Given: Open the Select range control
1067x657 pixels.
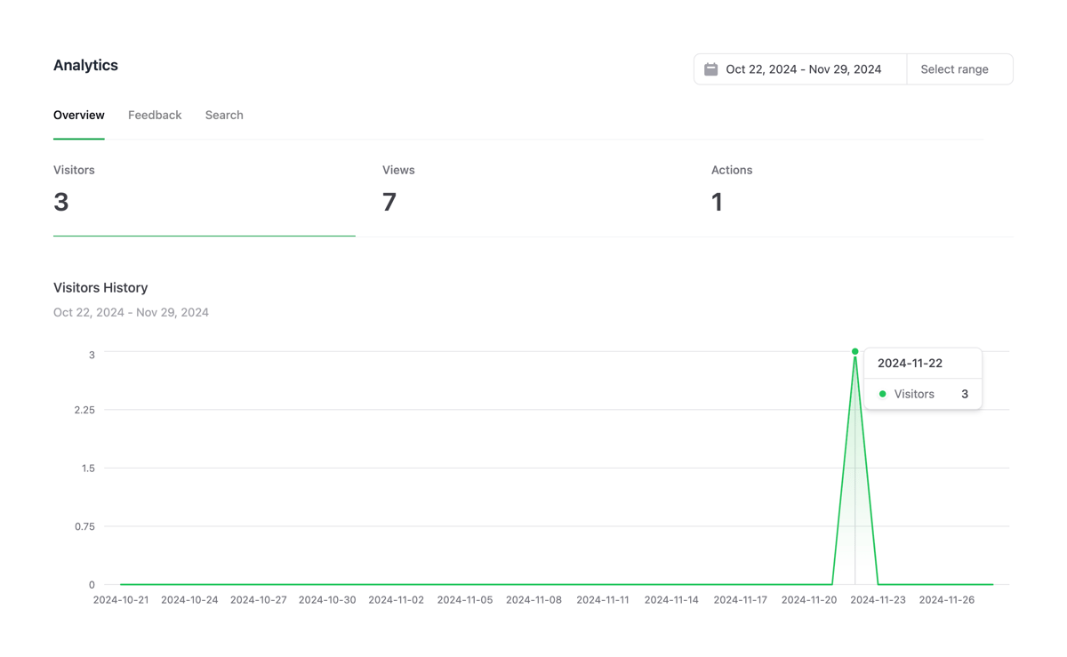Looking at the screenshot, I should coord(954,68).
